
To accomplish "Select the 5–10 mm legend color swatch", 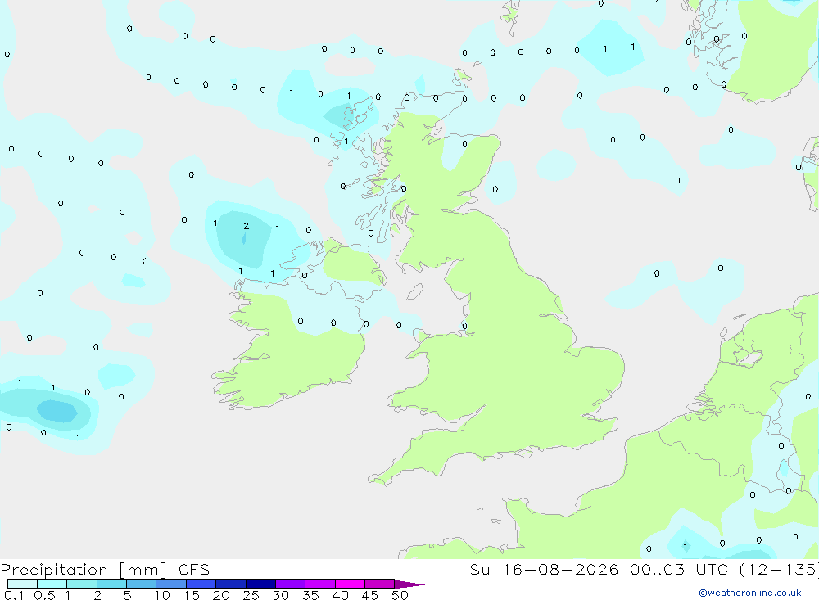I will 142,584.
